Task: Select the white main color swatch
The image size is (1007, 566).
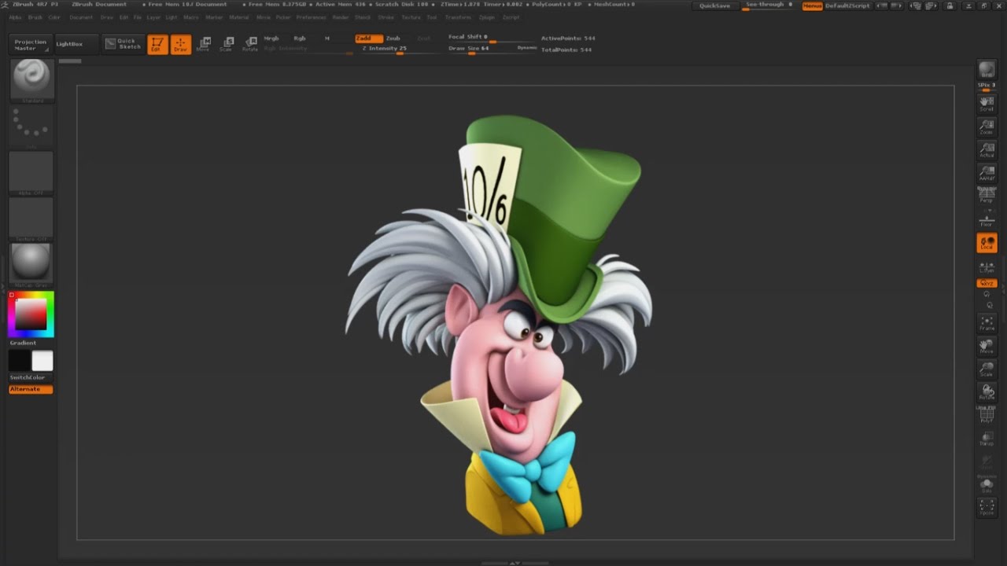Action: pyautogui.click(x=42, y=361)
